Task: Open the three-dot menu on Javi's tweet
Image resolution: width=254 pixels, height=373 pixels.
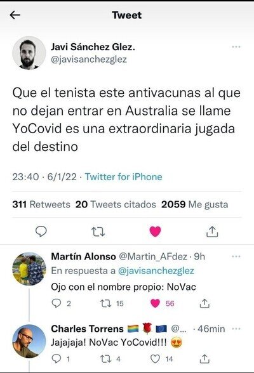Action: tap(236, 47)
